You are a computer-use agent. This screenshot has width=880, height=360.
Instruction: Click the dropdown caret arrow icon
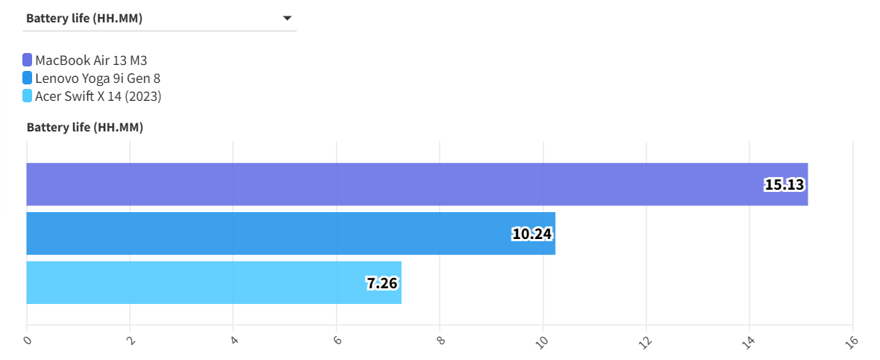click(287, 19)
